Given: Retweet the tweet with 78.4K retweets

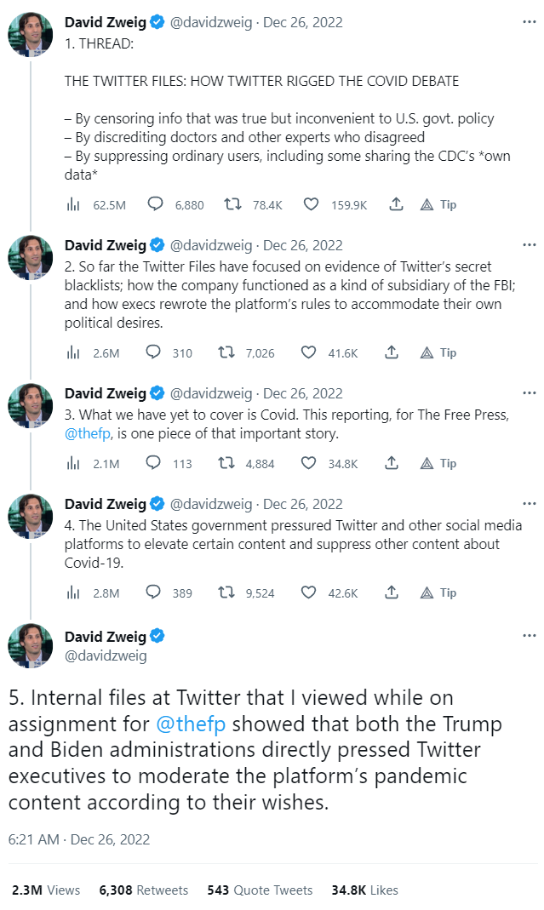Looking at the screenshot, I should coord(232,204).
